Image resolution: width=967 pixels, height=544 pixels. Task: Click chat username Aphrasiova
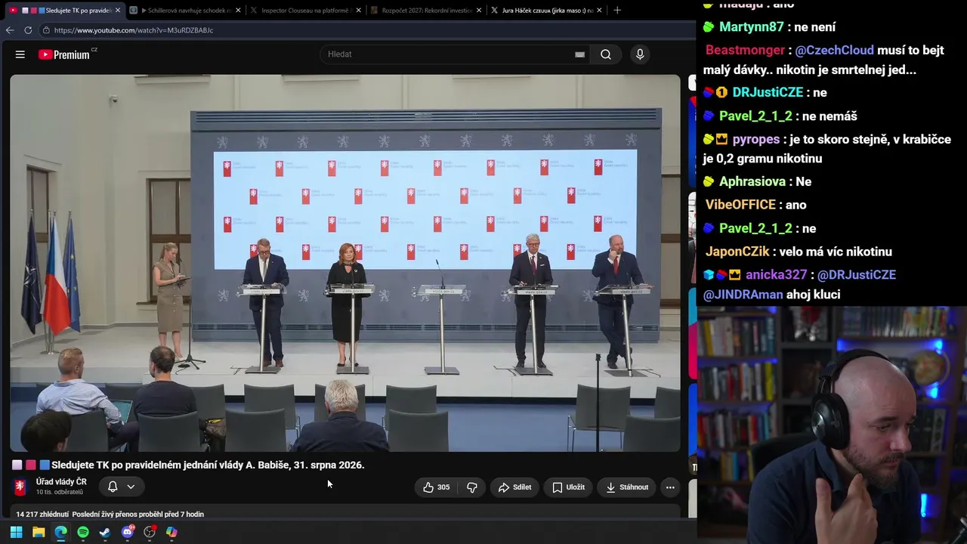point(752,181)
